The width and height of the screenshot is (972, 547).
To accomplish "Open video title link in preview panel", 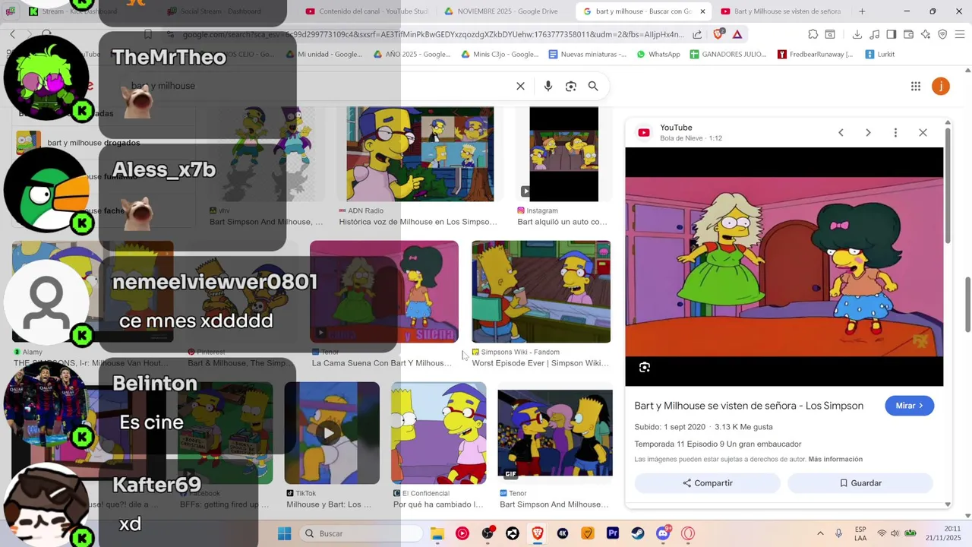I will tap(749, 406).
